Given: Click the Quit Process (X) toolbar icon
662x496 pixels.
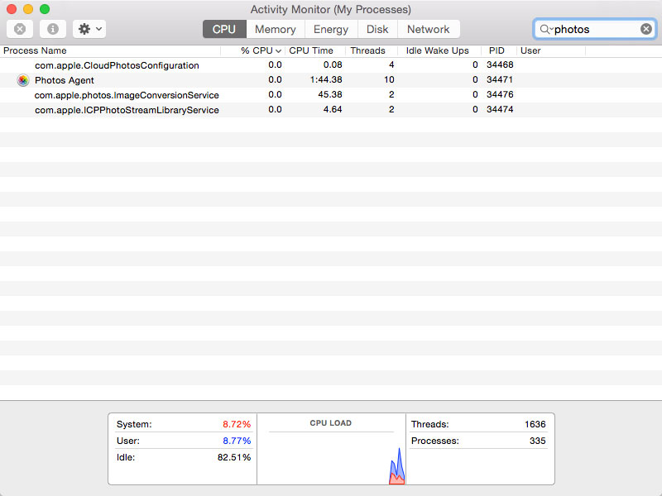Looking at the screenshot, I should pos(20,29).
